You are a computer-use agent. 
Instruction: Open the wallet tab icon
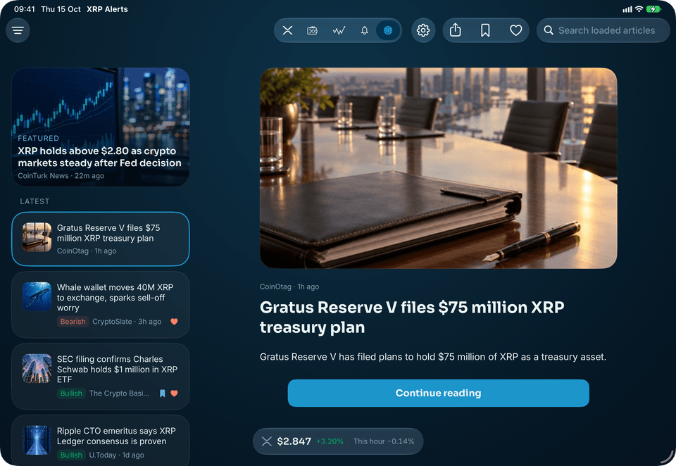313,30
